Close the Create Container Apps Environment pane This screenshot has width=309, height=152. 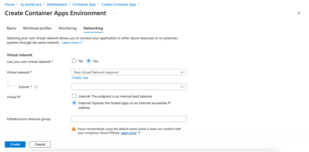(x=299, y=13)
